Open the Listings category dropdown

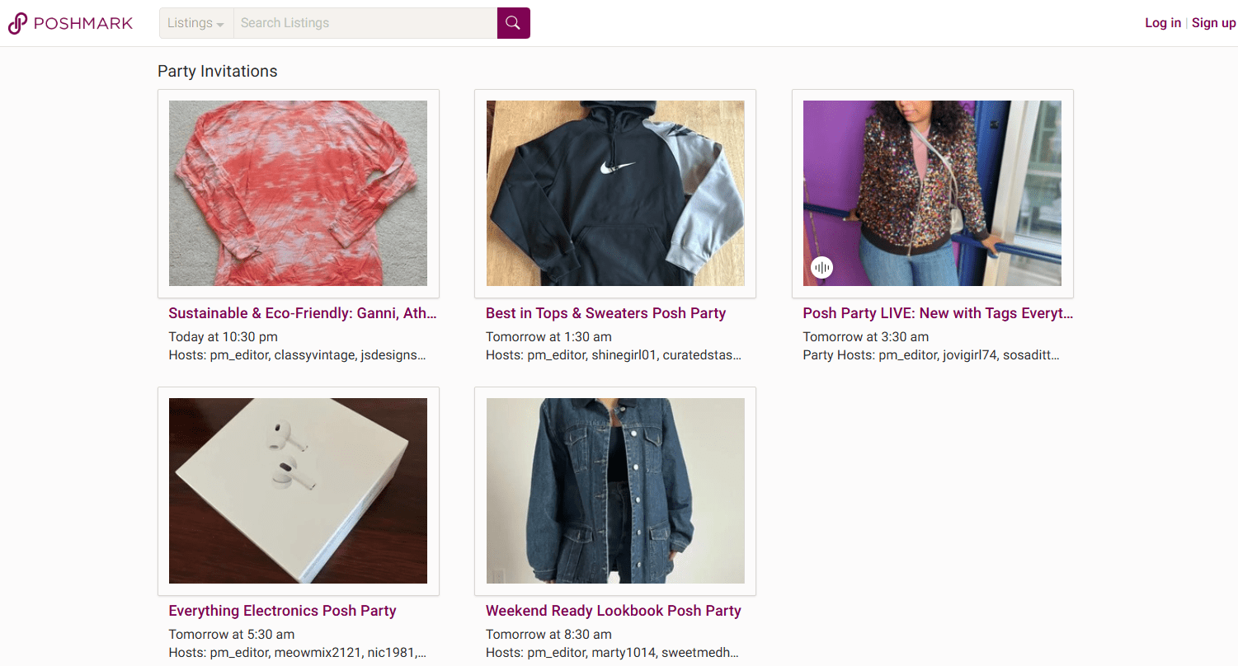click(x=195, y=22)
